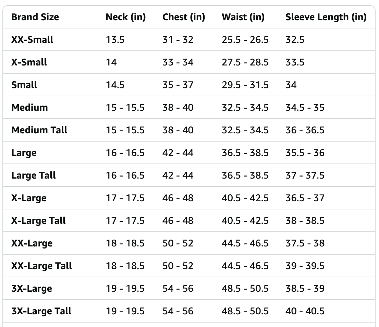Select the X-Large row label
The width and height of the screenshot is (379, 327).
pyautogui.click(x=29, y=198)
